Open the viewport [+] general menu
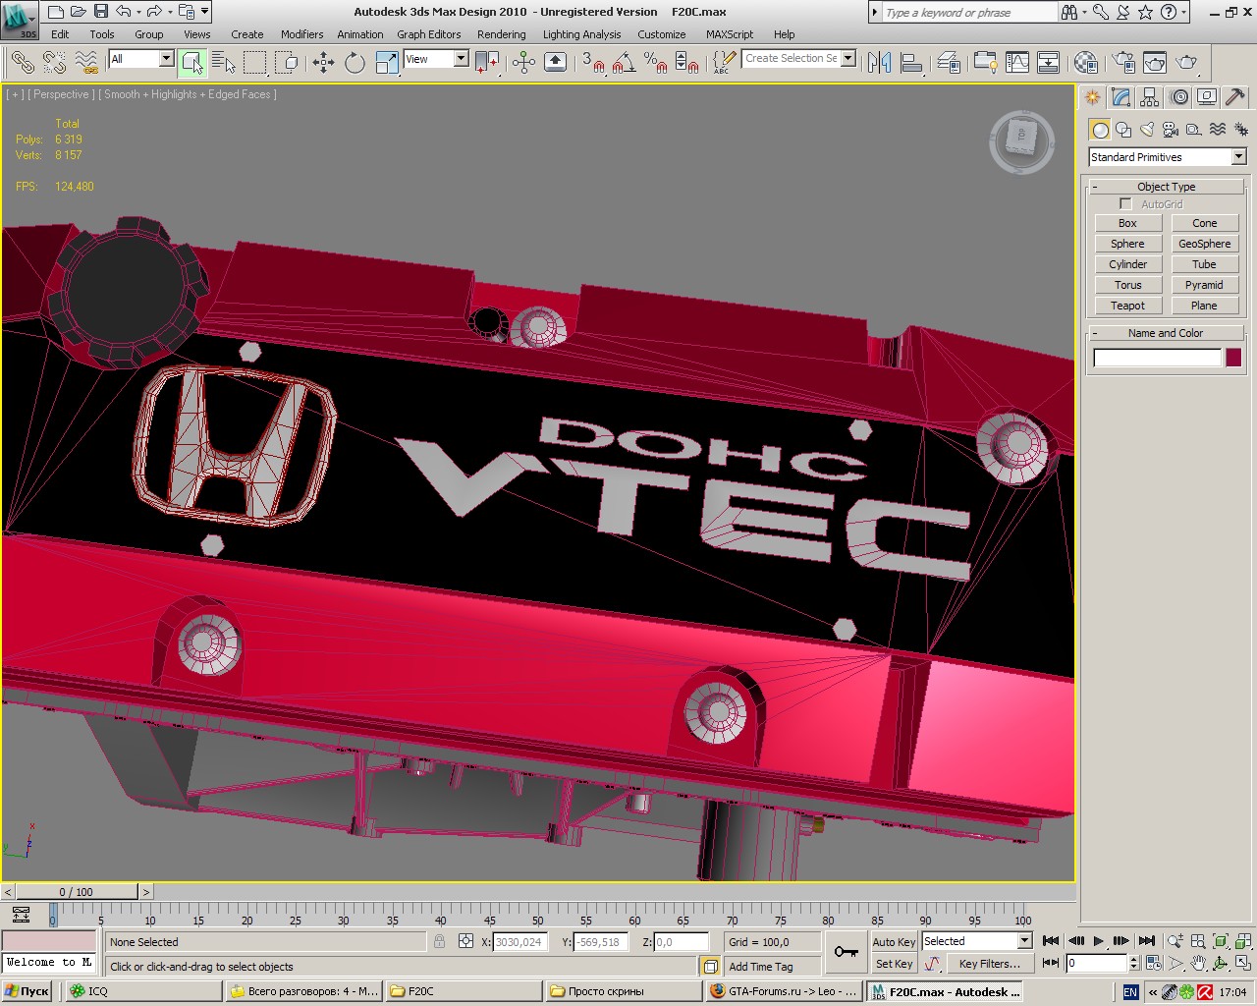1257x1006 pixels. 15,94
